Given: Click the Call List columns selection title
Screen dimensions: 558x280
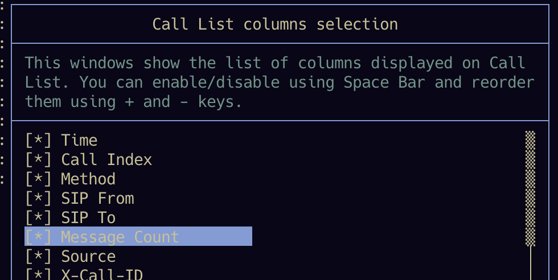Looking at the screenshot, I should [275, 24].
